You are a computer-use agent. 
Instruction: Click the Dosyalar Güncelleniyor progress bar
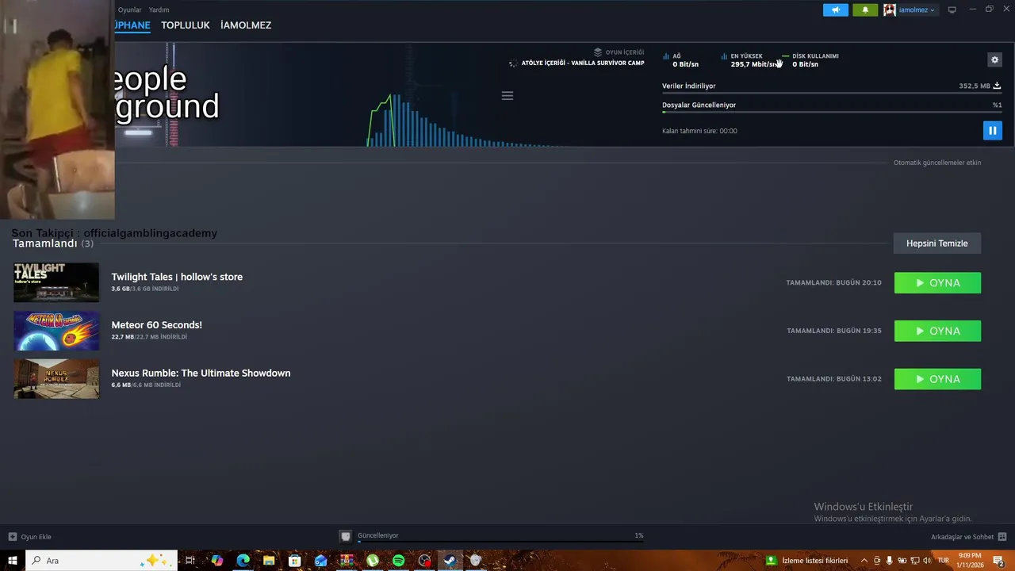831,113
